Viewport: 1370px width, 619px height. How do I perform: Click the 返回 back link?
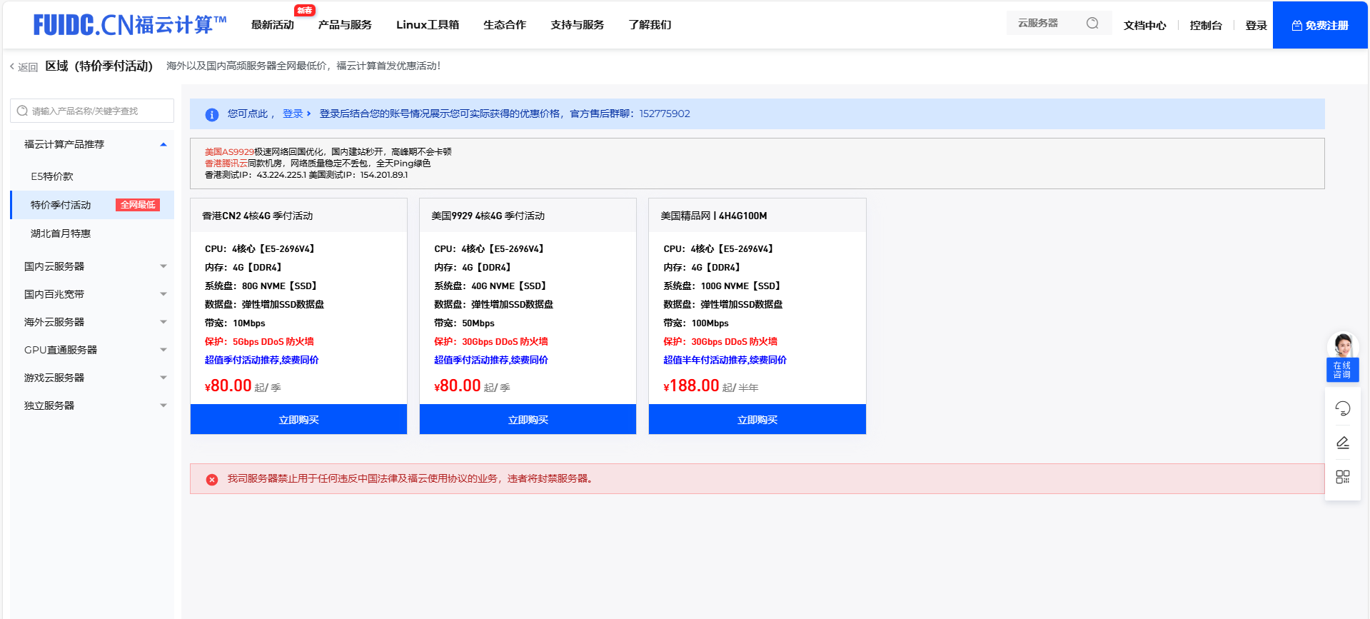point(24,67)
